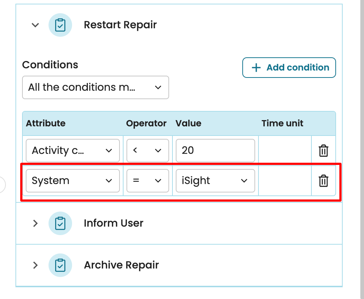Click the Archive Repair clipboard icon
The image size is (364, 299).
60,265
